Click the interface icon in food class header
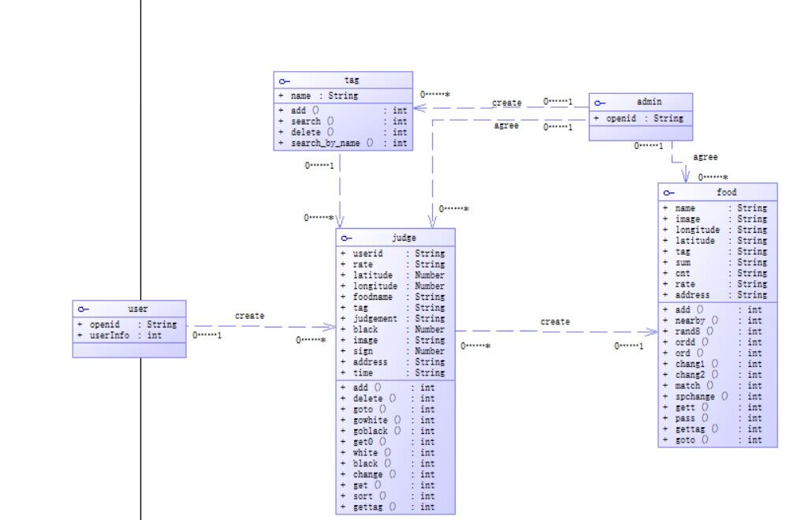812x520 pixels. click(669, 193)
